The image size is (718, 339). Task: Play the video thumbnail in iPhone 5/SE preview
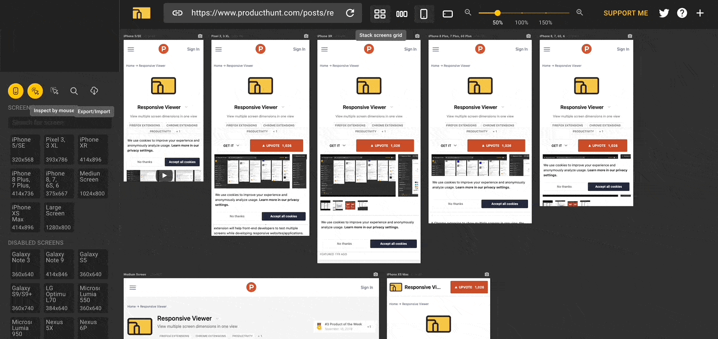point(165,175)
